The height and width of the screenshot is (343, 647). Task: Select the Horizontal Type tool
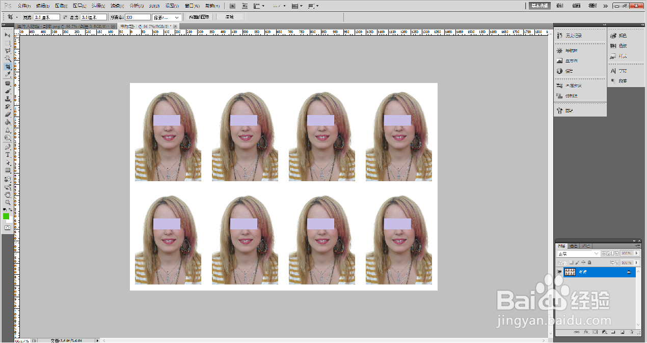tap(8, 154)
